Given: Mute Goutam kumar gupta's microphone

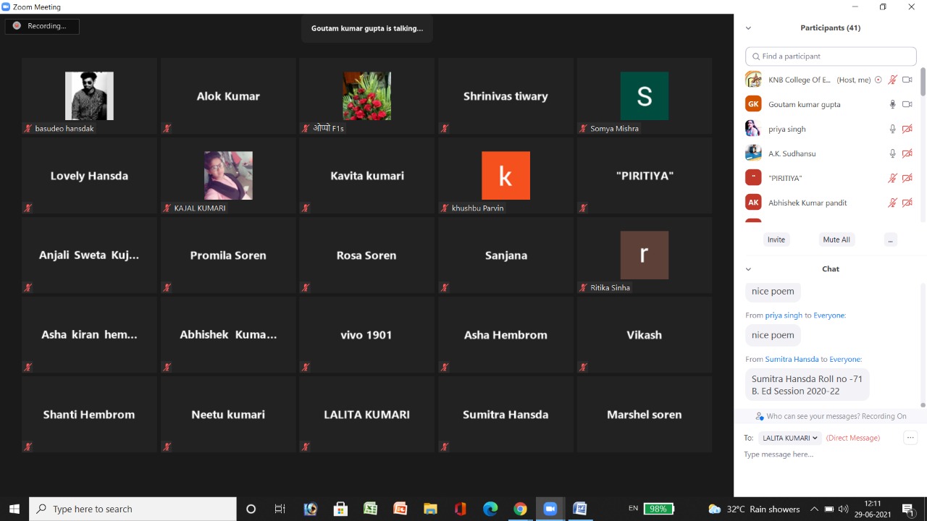Looking at the screenshot, I should [893, 104].
